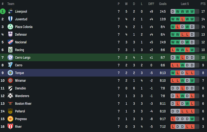Click the Last 5 column header
This screenshot has height=132, width=207.
coord(185,4)
